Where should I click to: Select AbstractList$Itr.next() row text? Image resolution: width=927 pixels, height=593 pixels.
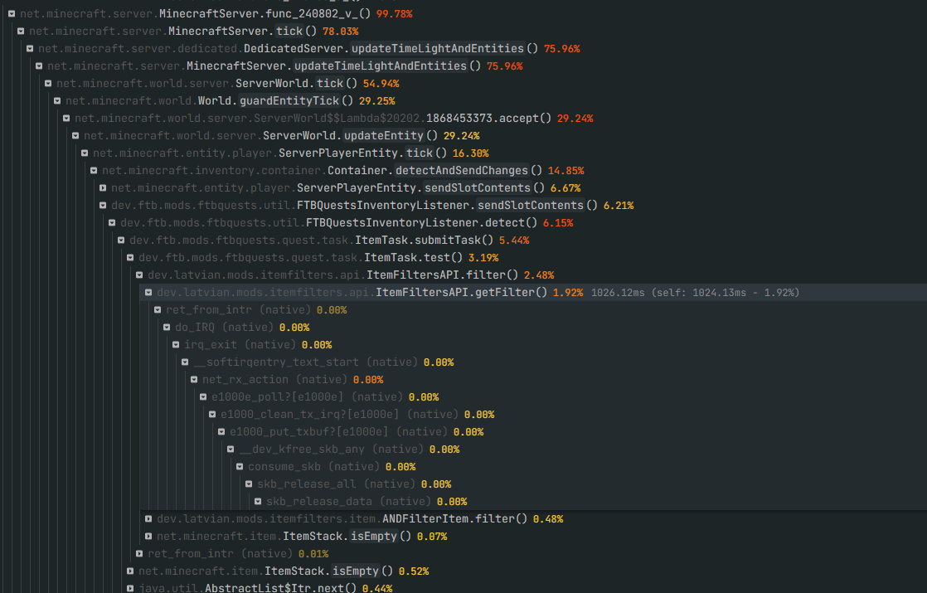[247, 588]
